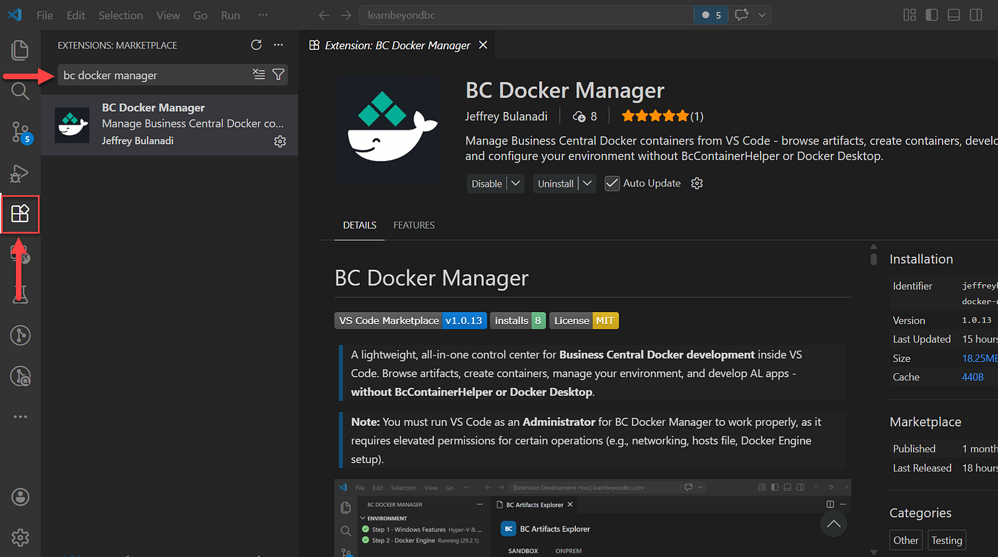Click the Other category tag
This screenshot has height=557, width=998.
(905, 540)
